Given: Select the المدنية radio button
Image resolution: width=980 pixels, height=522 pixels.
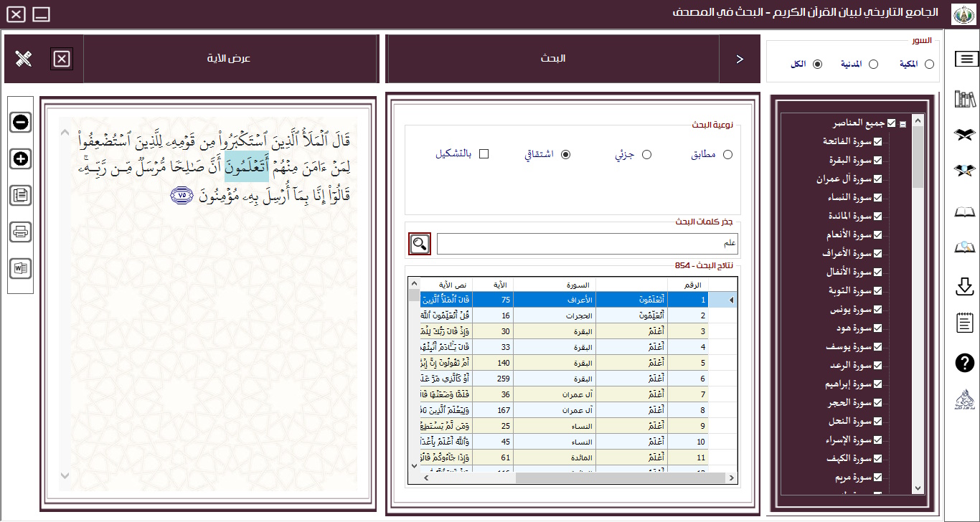Looking at the screenshot, I should pyautogui.click(x=873, y=65).
